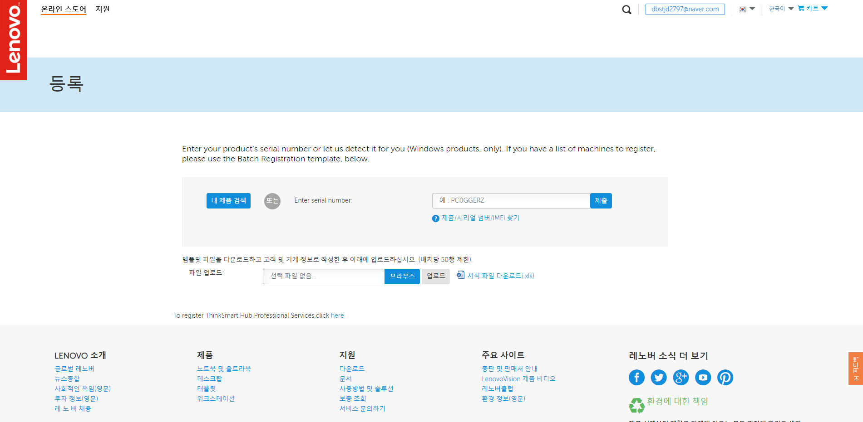
Task: Open the 뉴스종합 footer link
Action: coord(67,379)
